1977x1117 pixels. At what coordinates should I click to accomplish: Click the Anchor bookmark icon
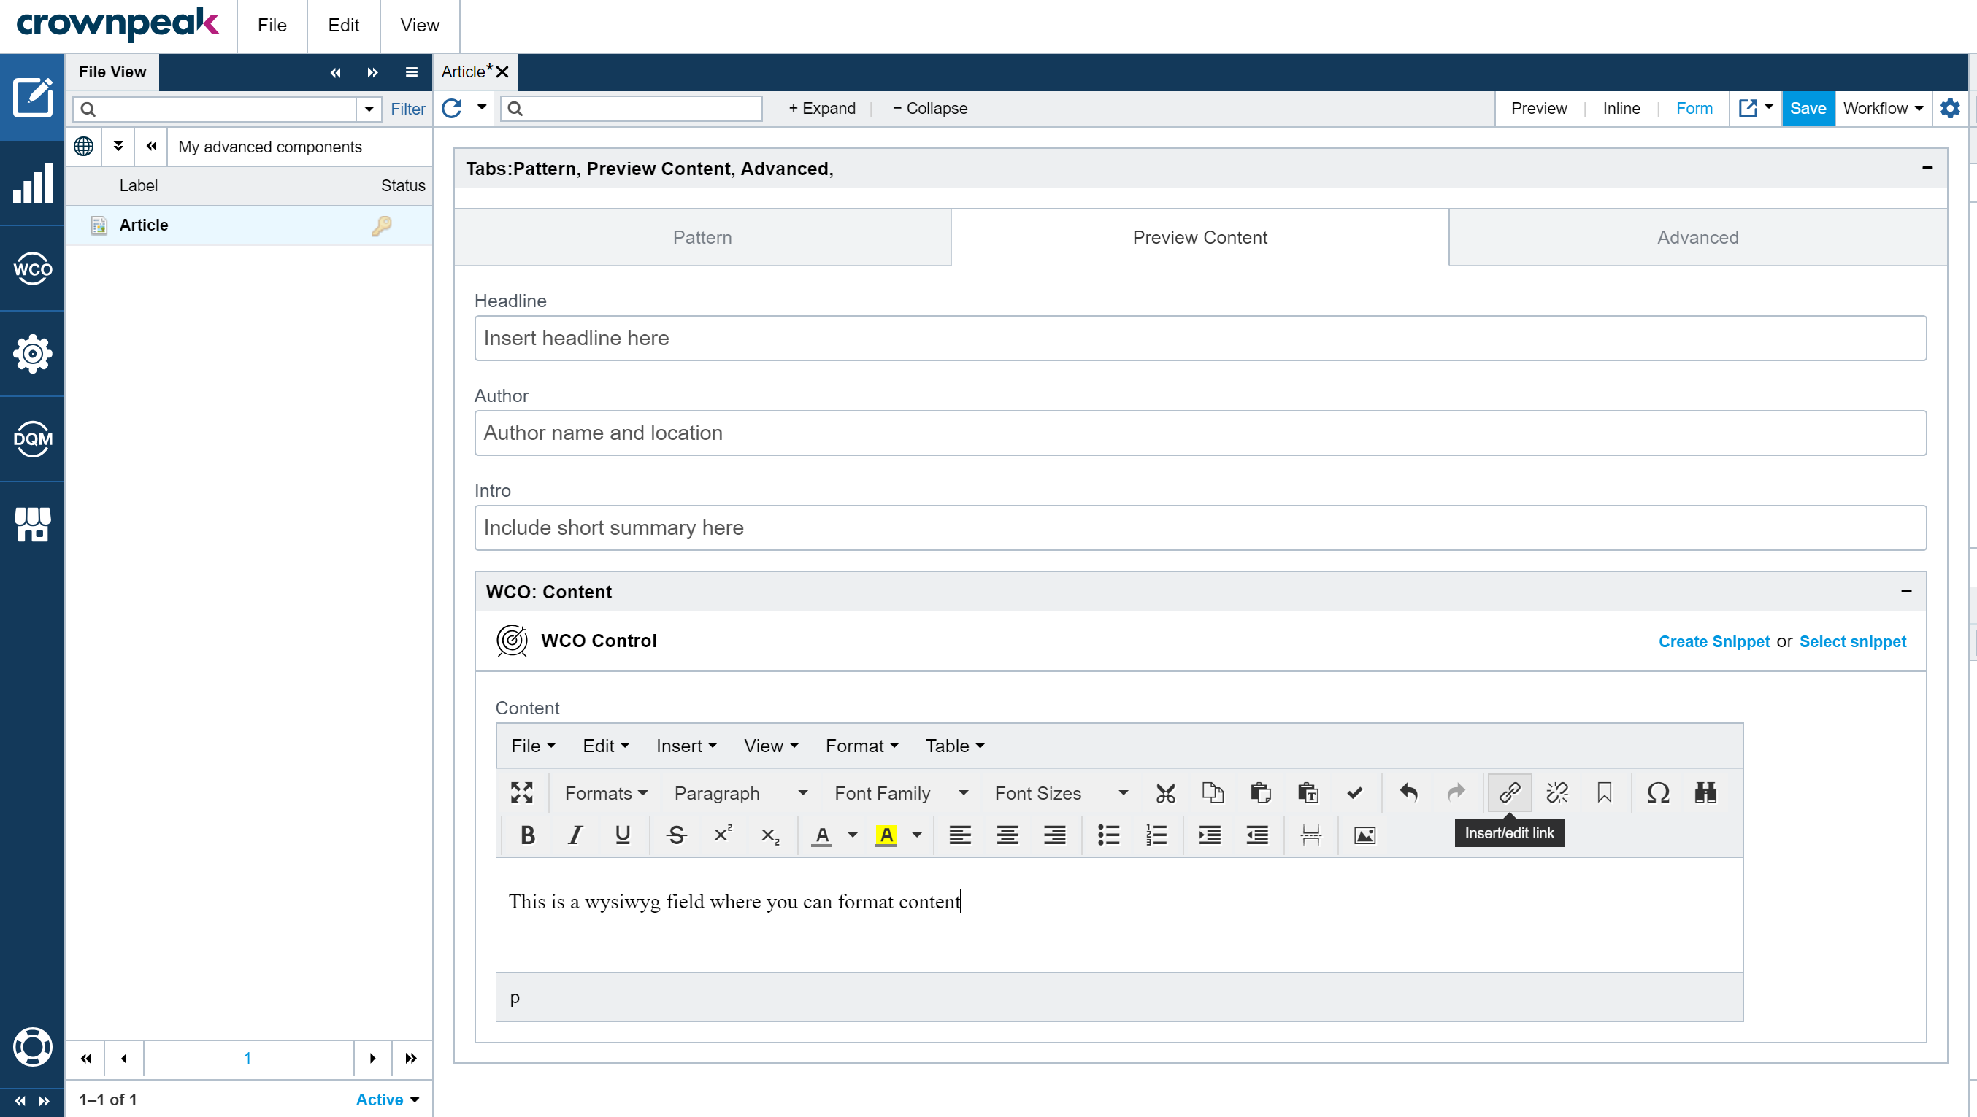point(1604,792)
